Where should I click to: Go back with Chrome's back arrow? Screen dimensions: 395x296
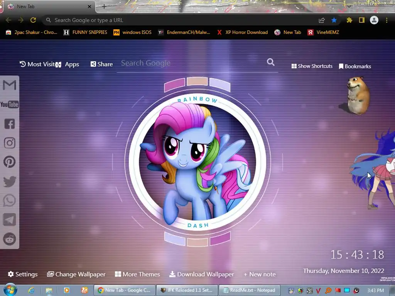(x=8, y=20)
